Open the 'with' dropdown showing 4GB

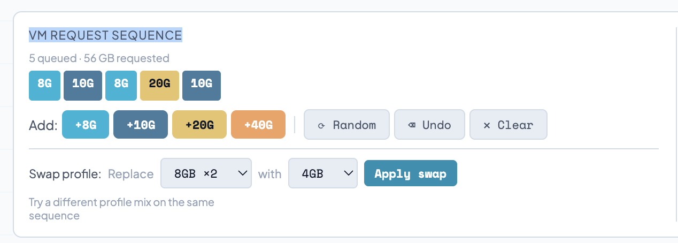pos(323,173)
